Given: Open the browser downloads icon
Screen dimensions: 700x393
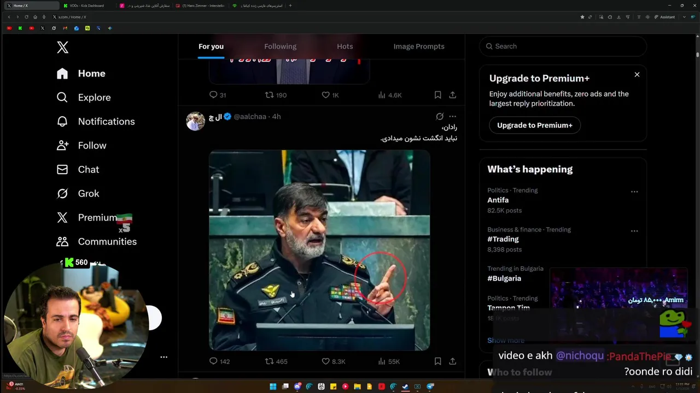Looking at the screenshot, I should coord(618,17).
